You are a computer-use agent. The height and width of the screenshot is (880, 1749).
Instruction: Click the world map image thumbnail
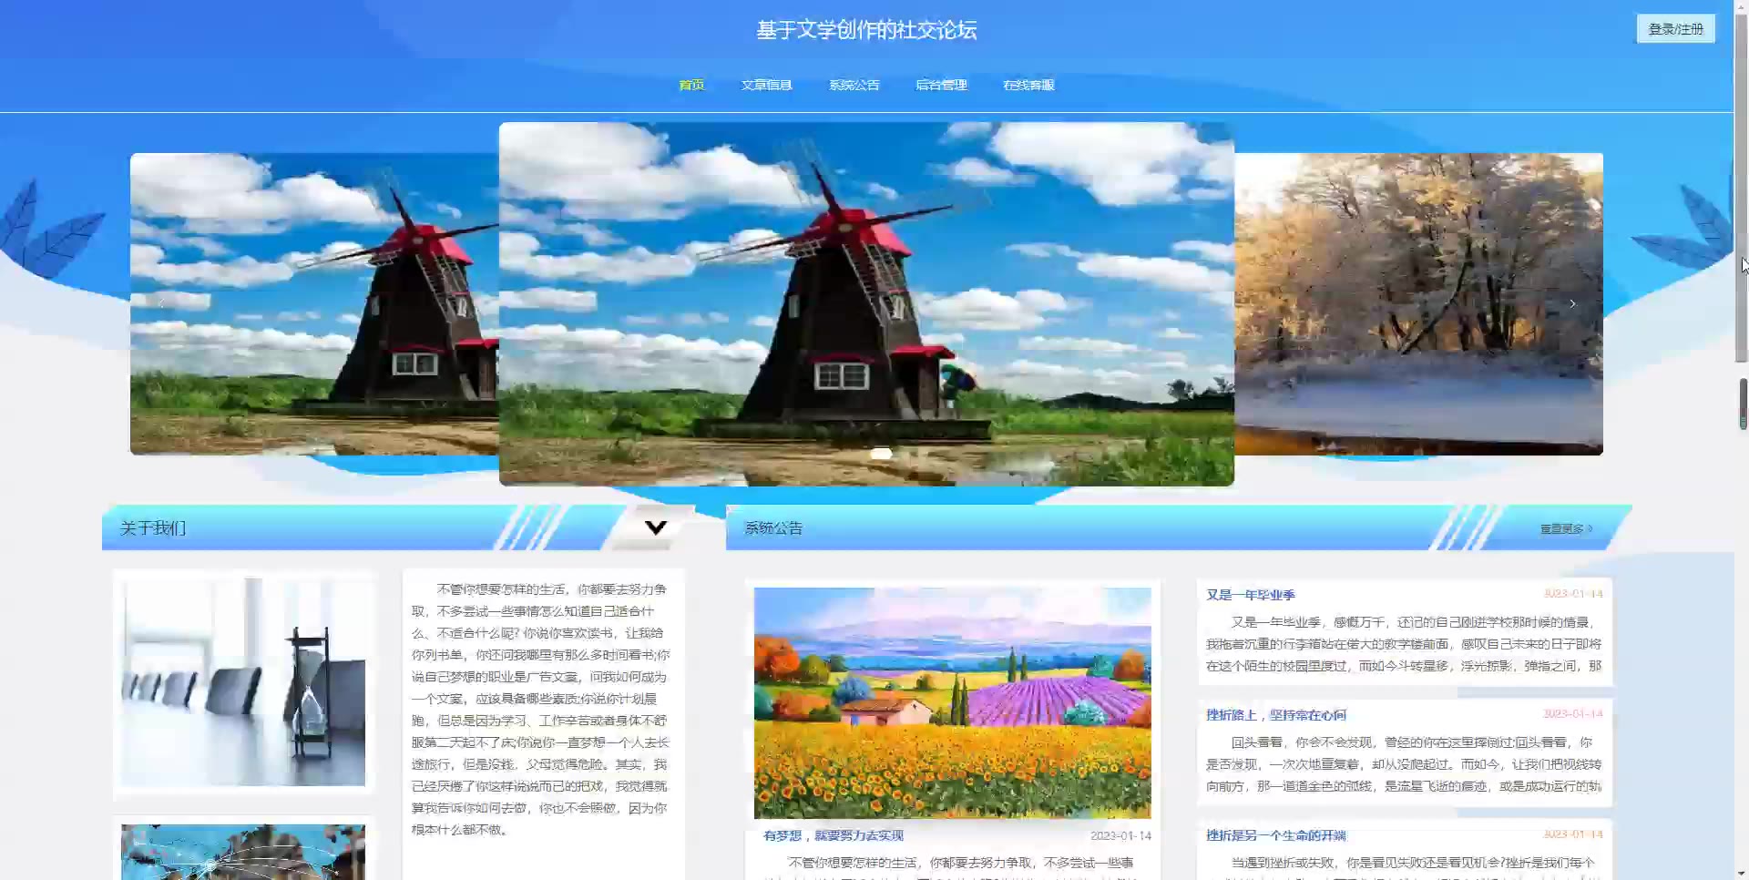click(x=243, y=852)
